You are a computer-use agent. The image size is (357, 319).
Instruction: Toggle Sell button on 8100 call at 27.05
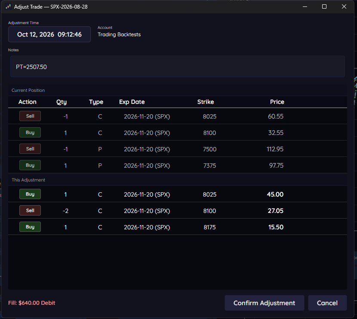tap(30, 210)
